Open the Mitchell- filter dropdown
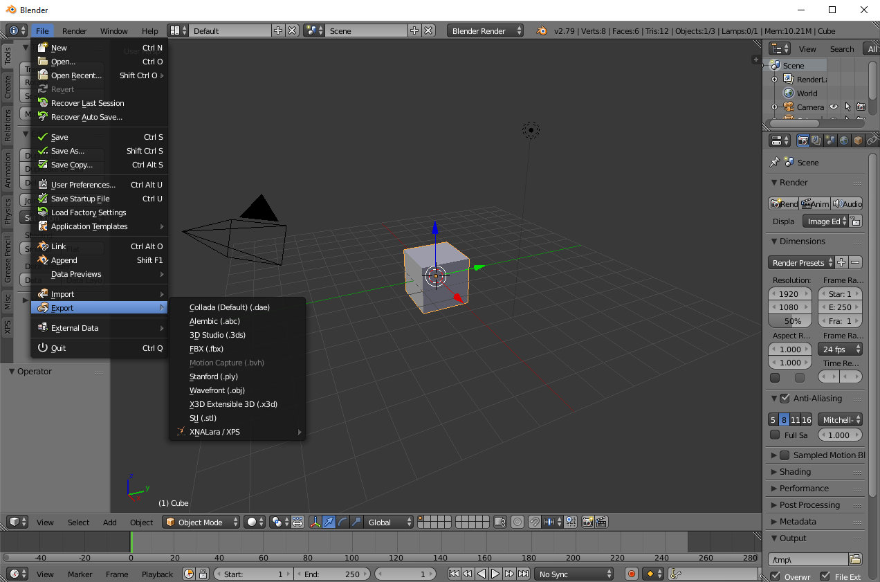This screenshot has width=880, height=582. [840, 419]
